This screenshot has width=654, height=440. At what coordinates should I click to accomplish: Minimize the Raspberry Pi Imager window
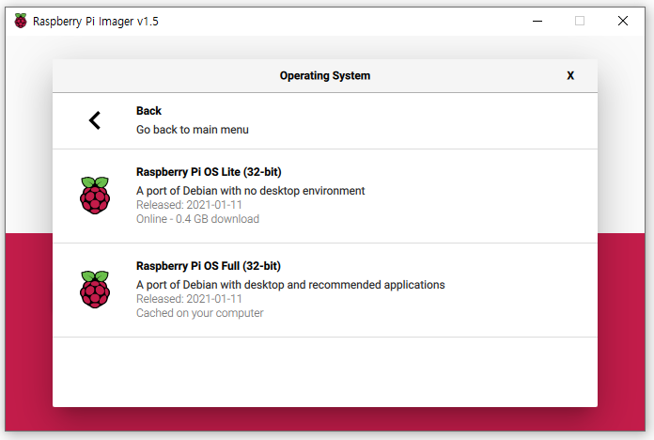coord(537,21)
